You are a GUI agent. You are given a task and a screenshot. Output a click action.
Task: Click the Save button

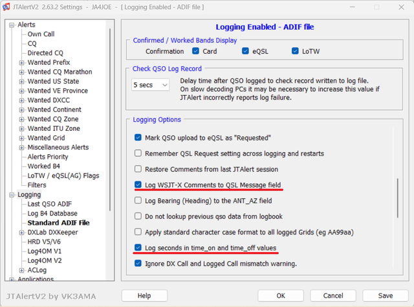click(x=386, y=295)
